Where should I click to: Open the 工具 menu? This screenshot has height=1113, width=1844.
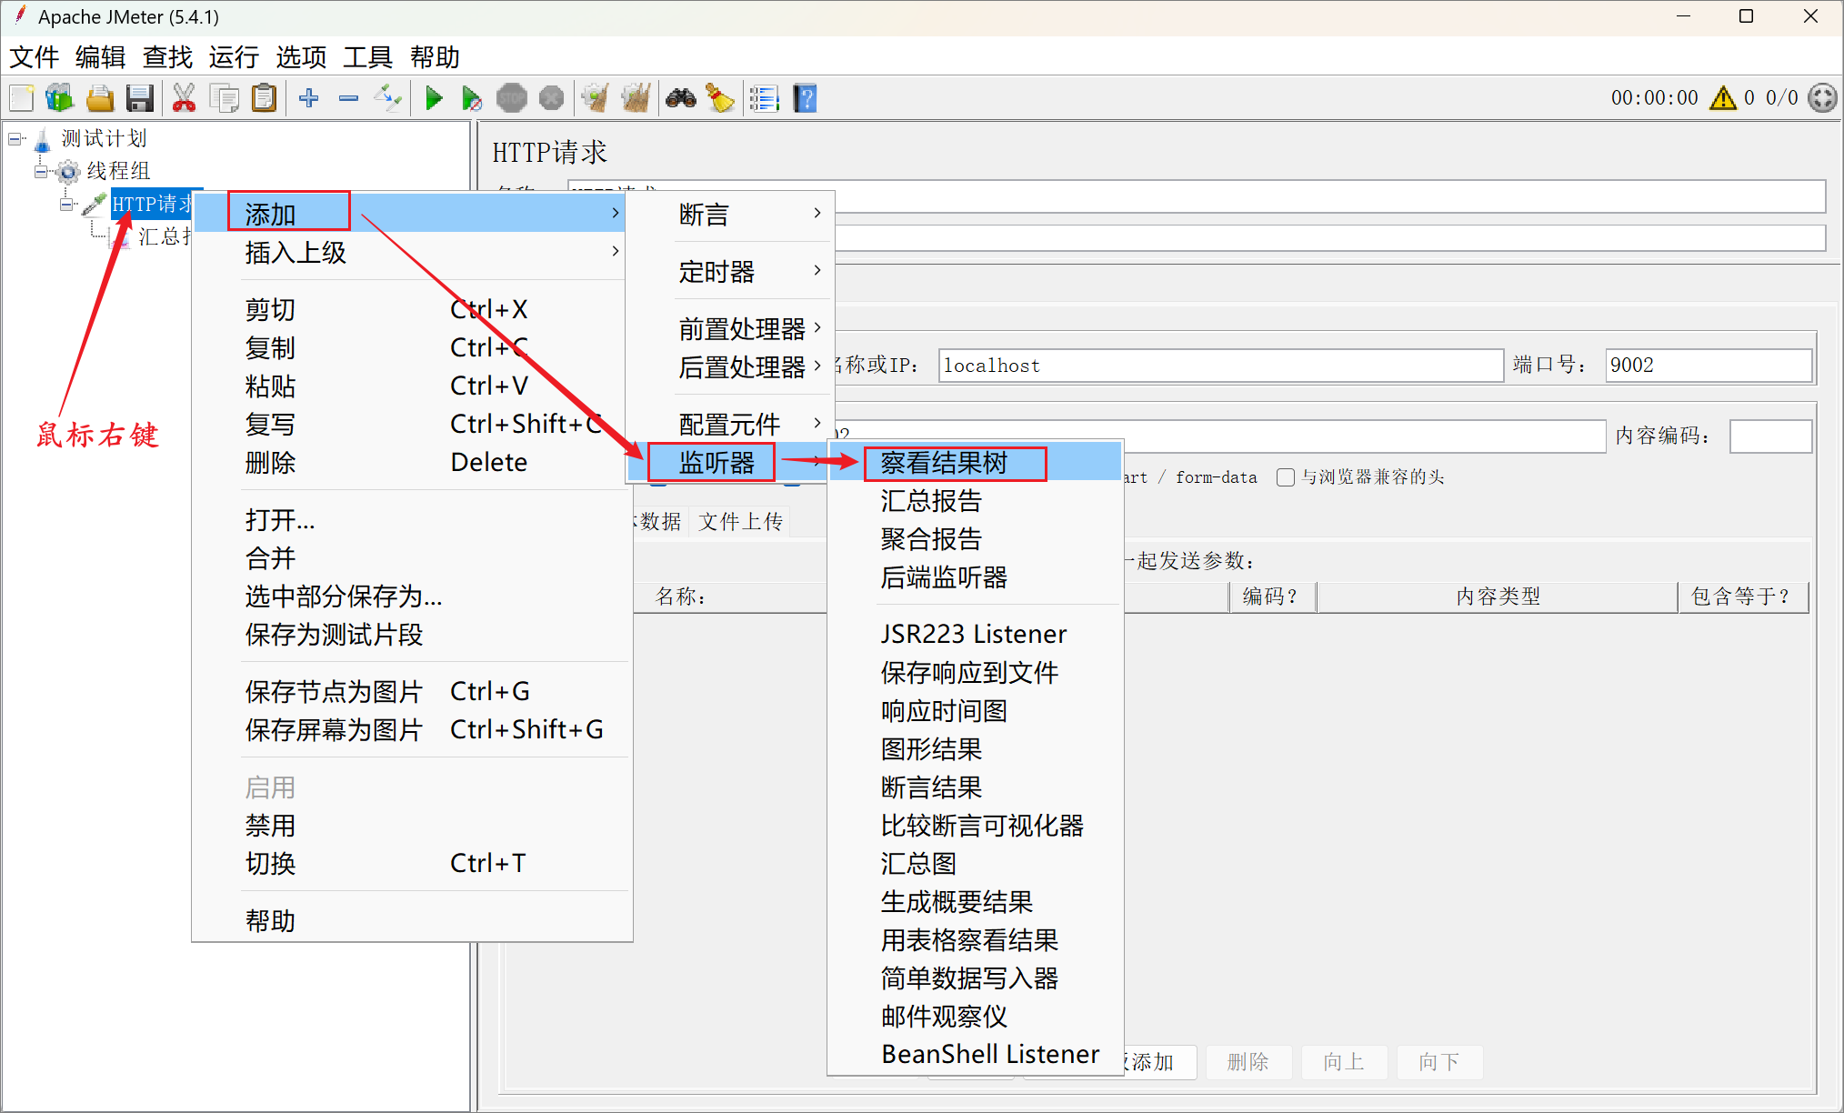coord(367,57)
